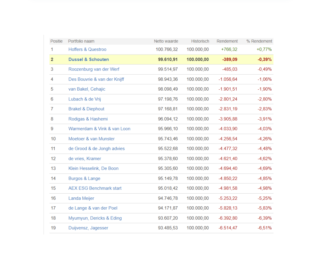The image size is (321, 258).
Task: Select Myumyun, Dericks & Eding portfolio
Action: 95,218
